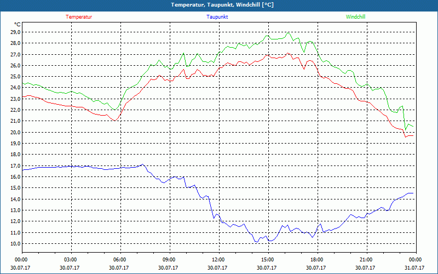438x274 pixels.
Task: Click the 22,0 y-axis value
Action: pos(15,110)
